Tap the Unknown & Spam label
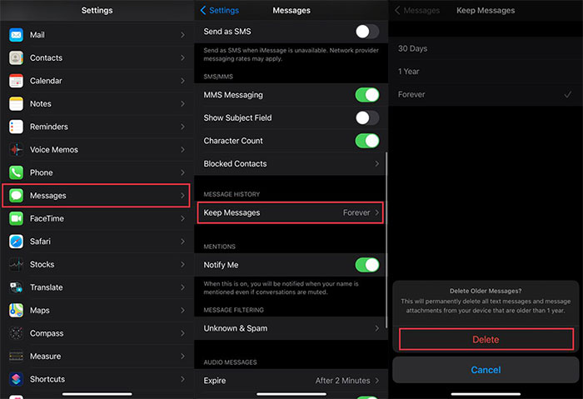Screen dimensions: 583x399 point(236,328)
